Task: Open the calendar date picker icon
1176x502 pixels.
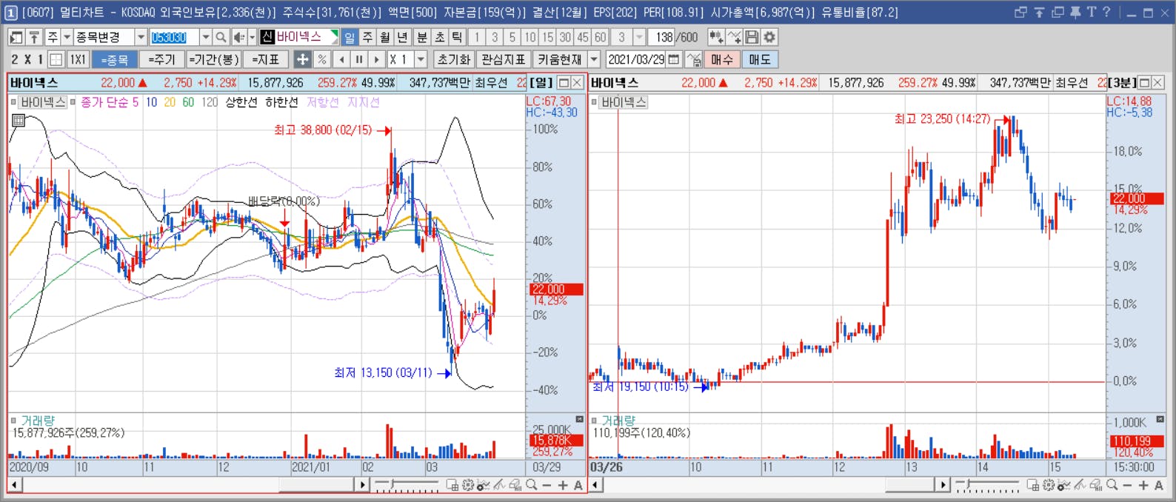Action: coord(673,59)
